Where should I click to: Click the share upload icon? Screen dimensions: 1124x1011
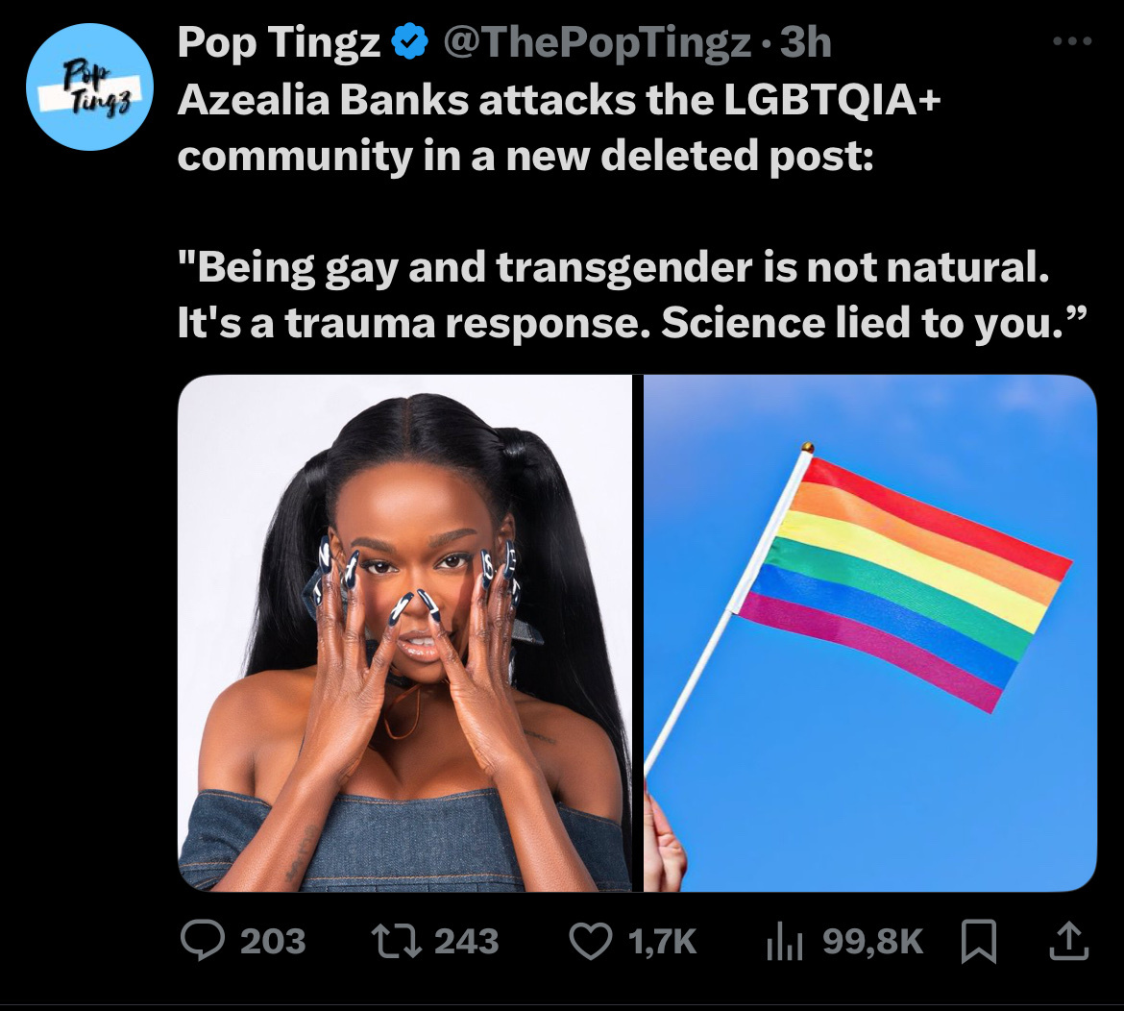(x=1069, y=942)
